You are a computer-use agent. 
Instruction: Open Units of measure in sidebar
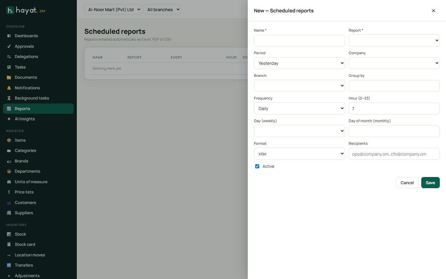tap(38, 182)
